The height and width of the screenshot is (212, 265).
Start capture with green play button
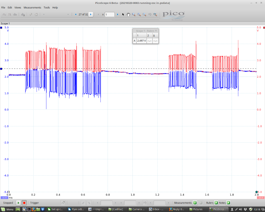tap(18, 203)
